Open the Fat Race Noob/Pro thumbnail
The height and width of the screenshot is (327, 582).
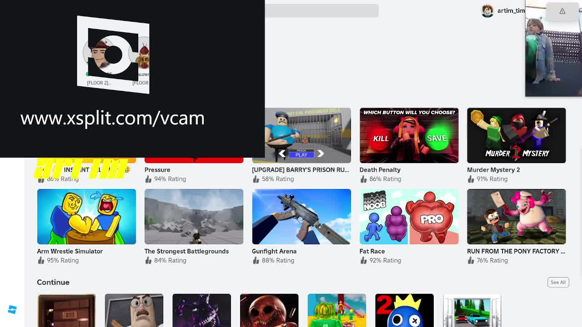(409, 217)
